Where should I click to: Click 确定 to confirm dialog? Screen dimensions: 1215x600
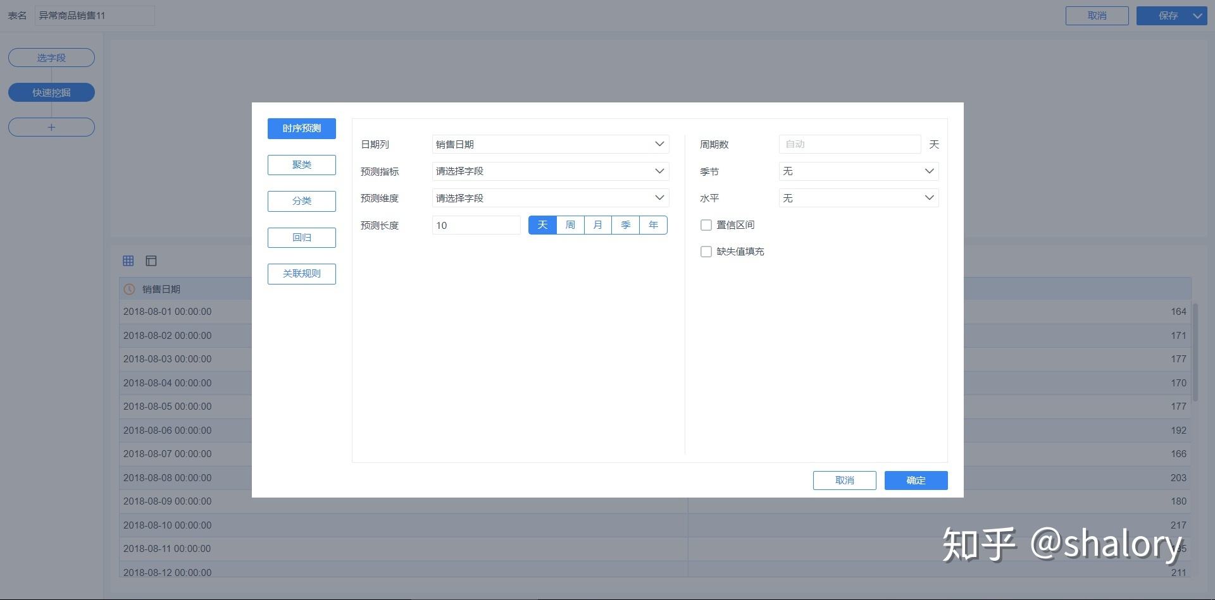[x=916, y=481]
